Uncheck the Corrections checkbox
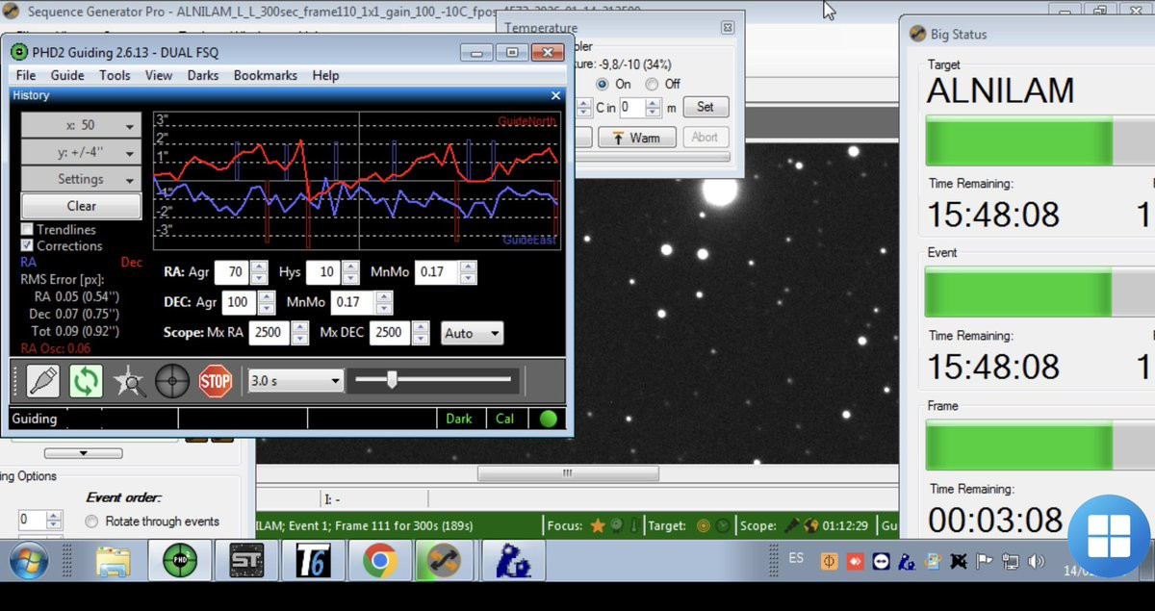The height and width of the screenshot is (611, 1155). point(28,245)
